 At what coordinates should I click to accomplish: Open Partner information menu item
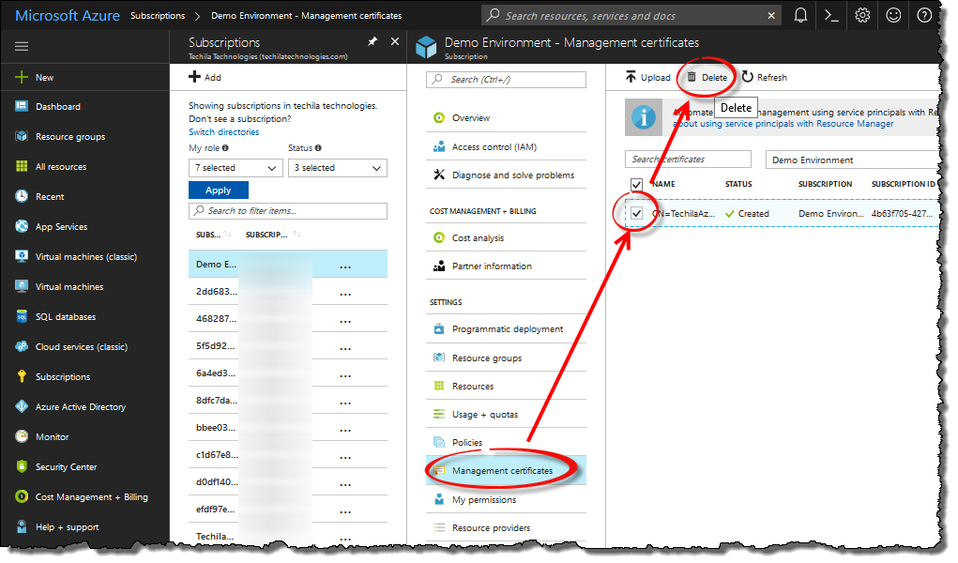coord(506,266)
